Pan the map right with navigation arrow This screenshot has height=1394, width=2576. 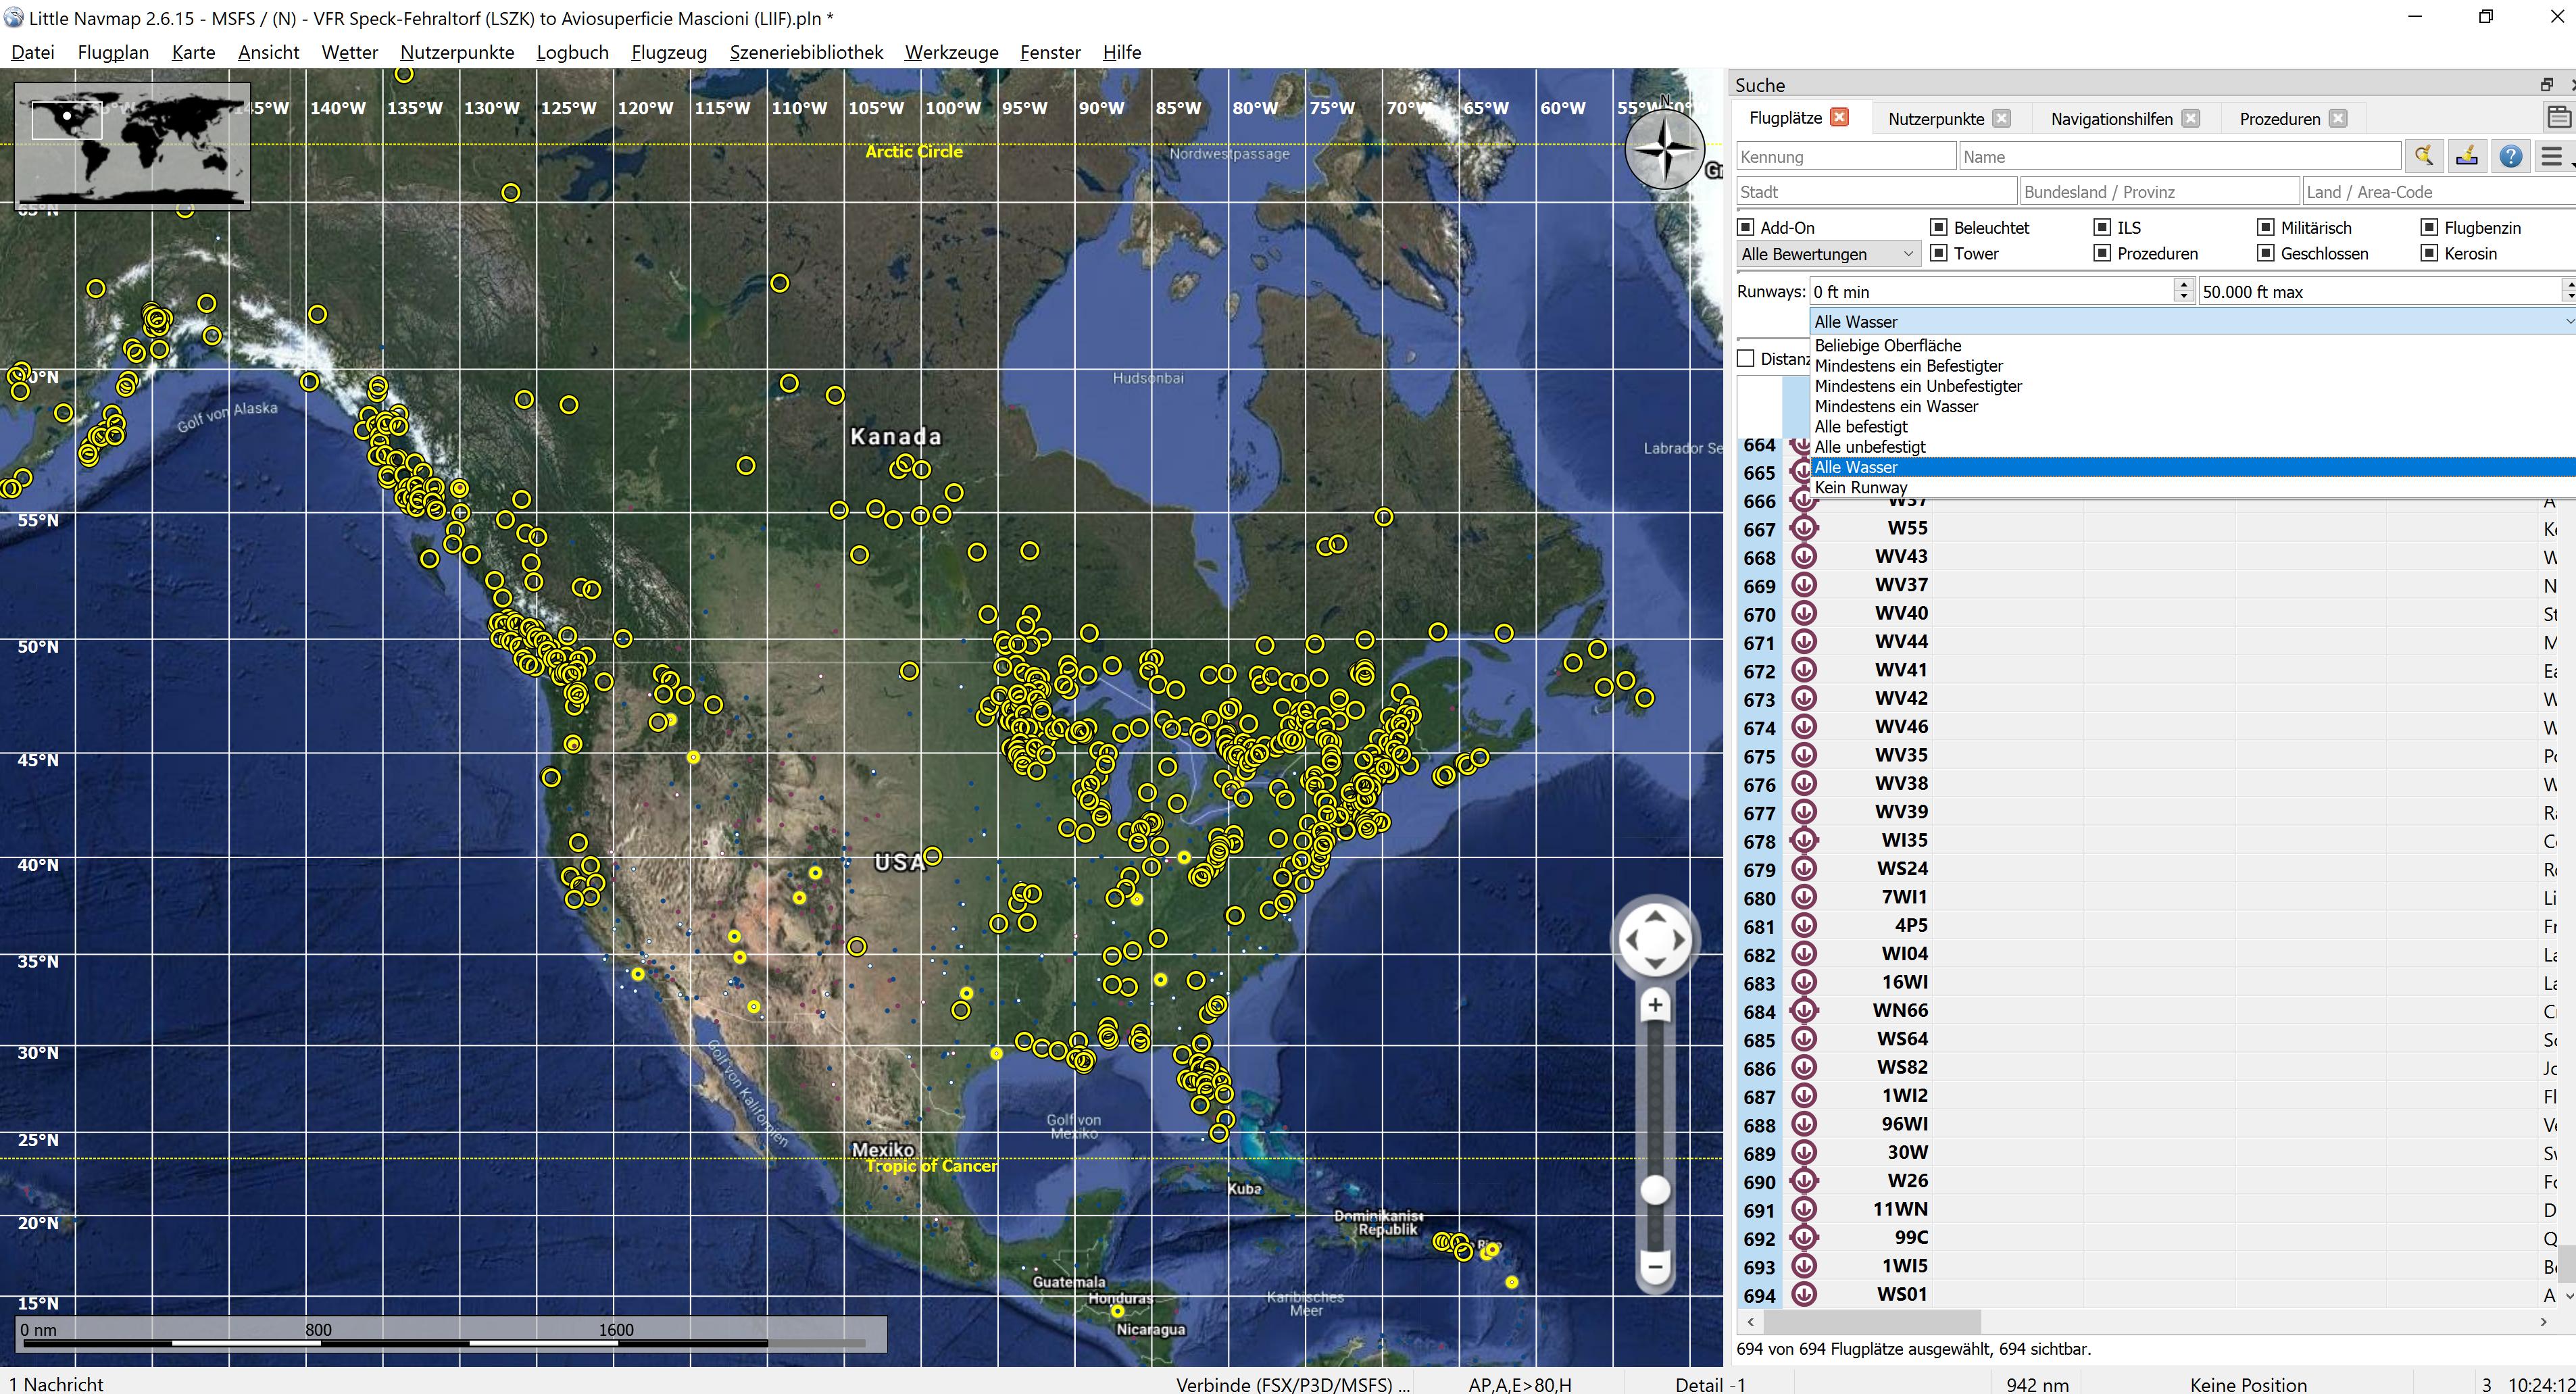coord(1680,940)
